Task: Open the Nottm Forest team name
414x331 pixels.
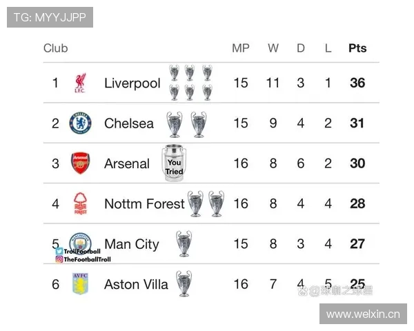Action: pos(144,203)
